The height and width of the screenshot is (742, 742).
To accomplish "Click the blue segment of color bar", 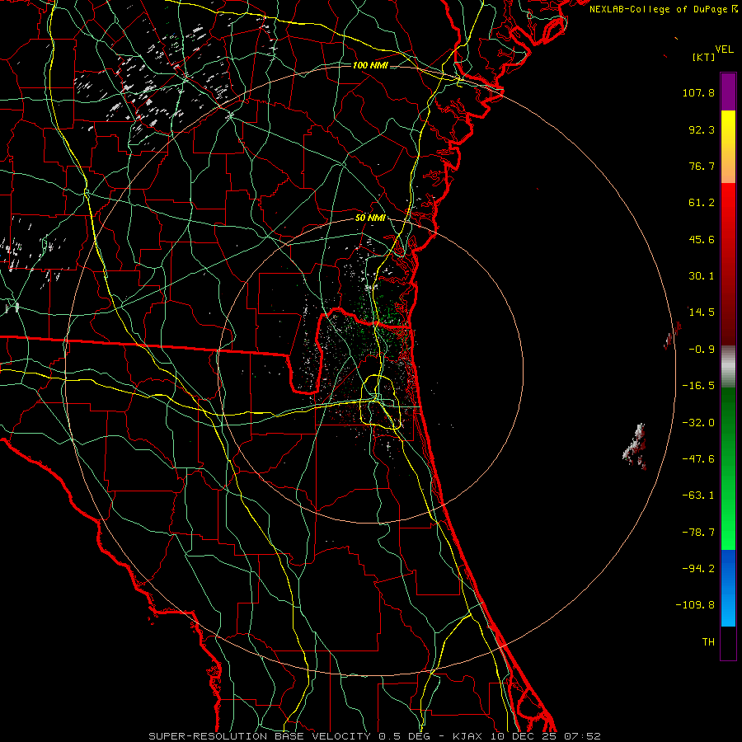I will coord(728,588).
